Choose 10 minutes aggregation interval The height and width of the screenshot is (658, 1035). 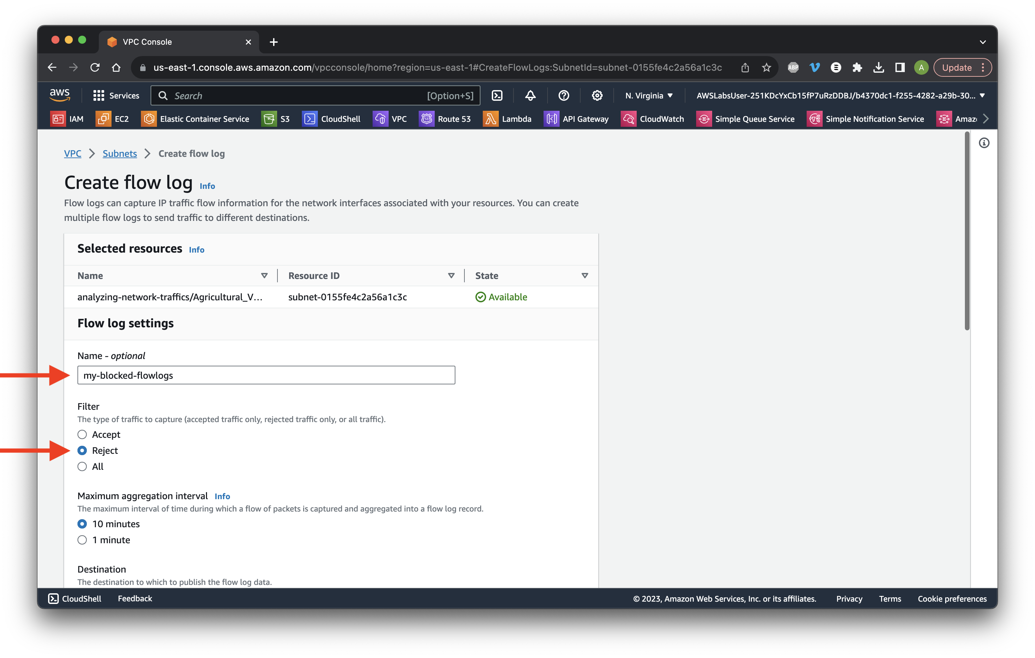point(82,524)
